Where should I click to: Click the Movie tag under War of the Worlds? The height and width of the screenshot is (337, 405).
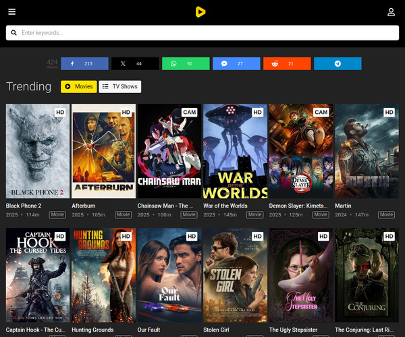255,215
